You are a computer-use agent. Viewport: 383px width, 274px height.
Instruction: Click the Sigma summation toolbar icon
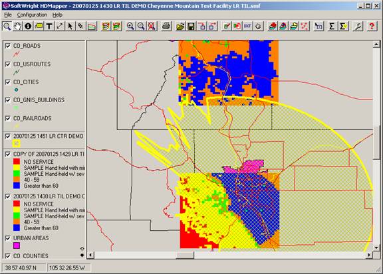(332, 26)
